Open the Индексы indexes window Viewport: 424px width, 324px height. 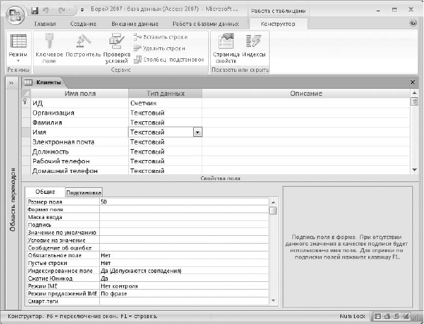point(253,41)
